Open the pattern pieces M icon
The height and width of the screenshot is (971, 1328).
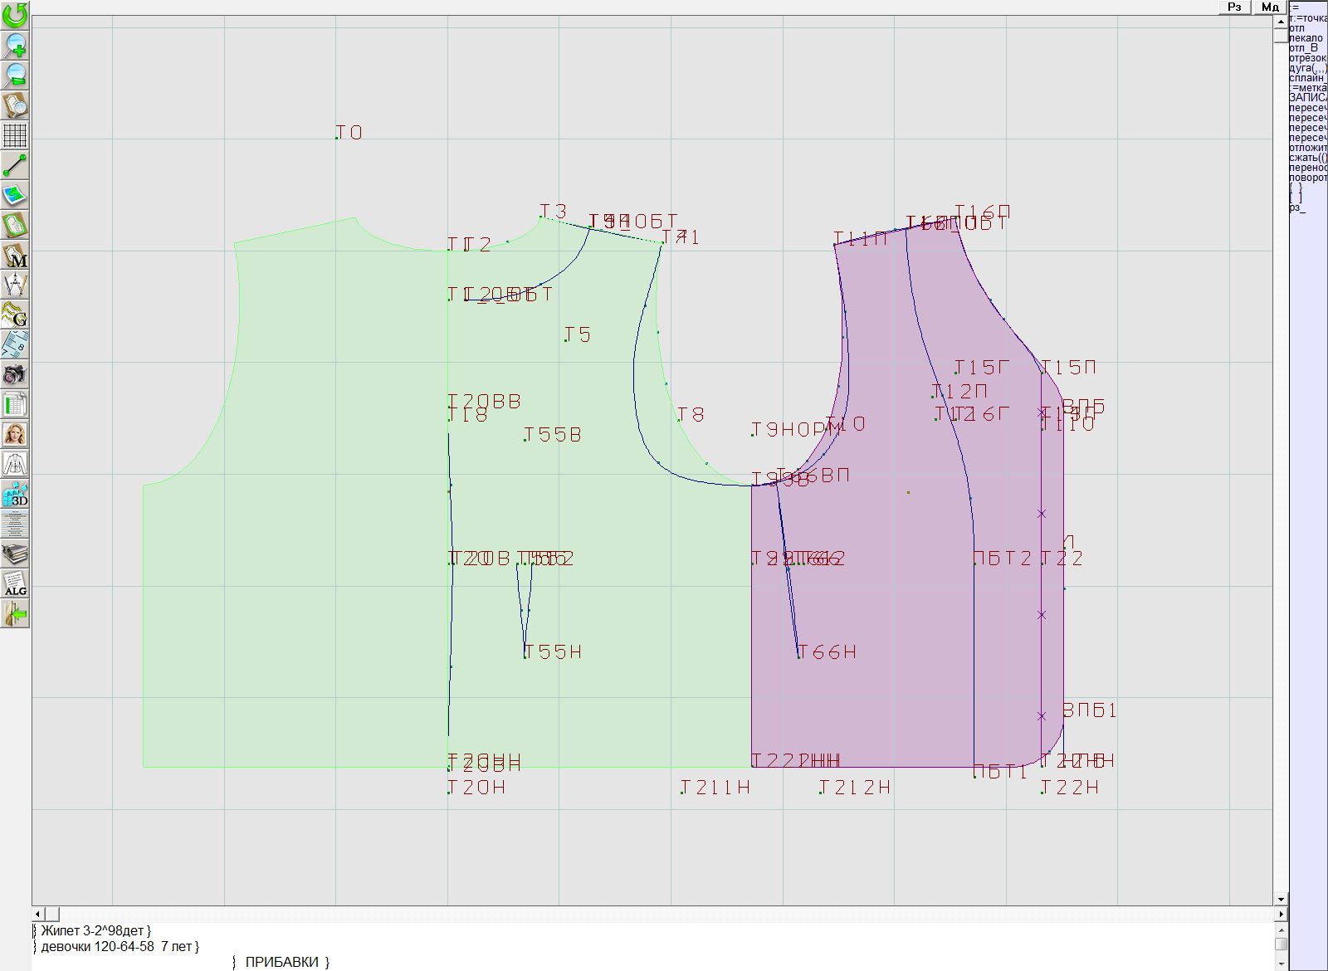click(15, 255)
